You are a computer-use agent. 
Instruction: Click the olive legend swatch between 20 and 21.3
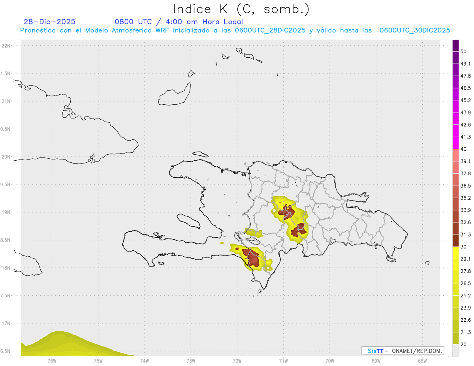coord(455,338)
